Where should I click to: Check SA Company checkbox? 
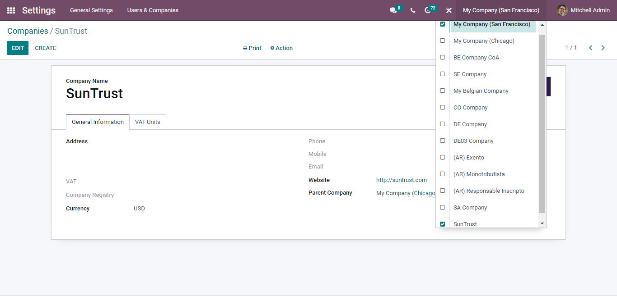[x=443, y=207]
